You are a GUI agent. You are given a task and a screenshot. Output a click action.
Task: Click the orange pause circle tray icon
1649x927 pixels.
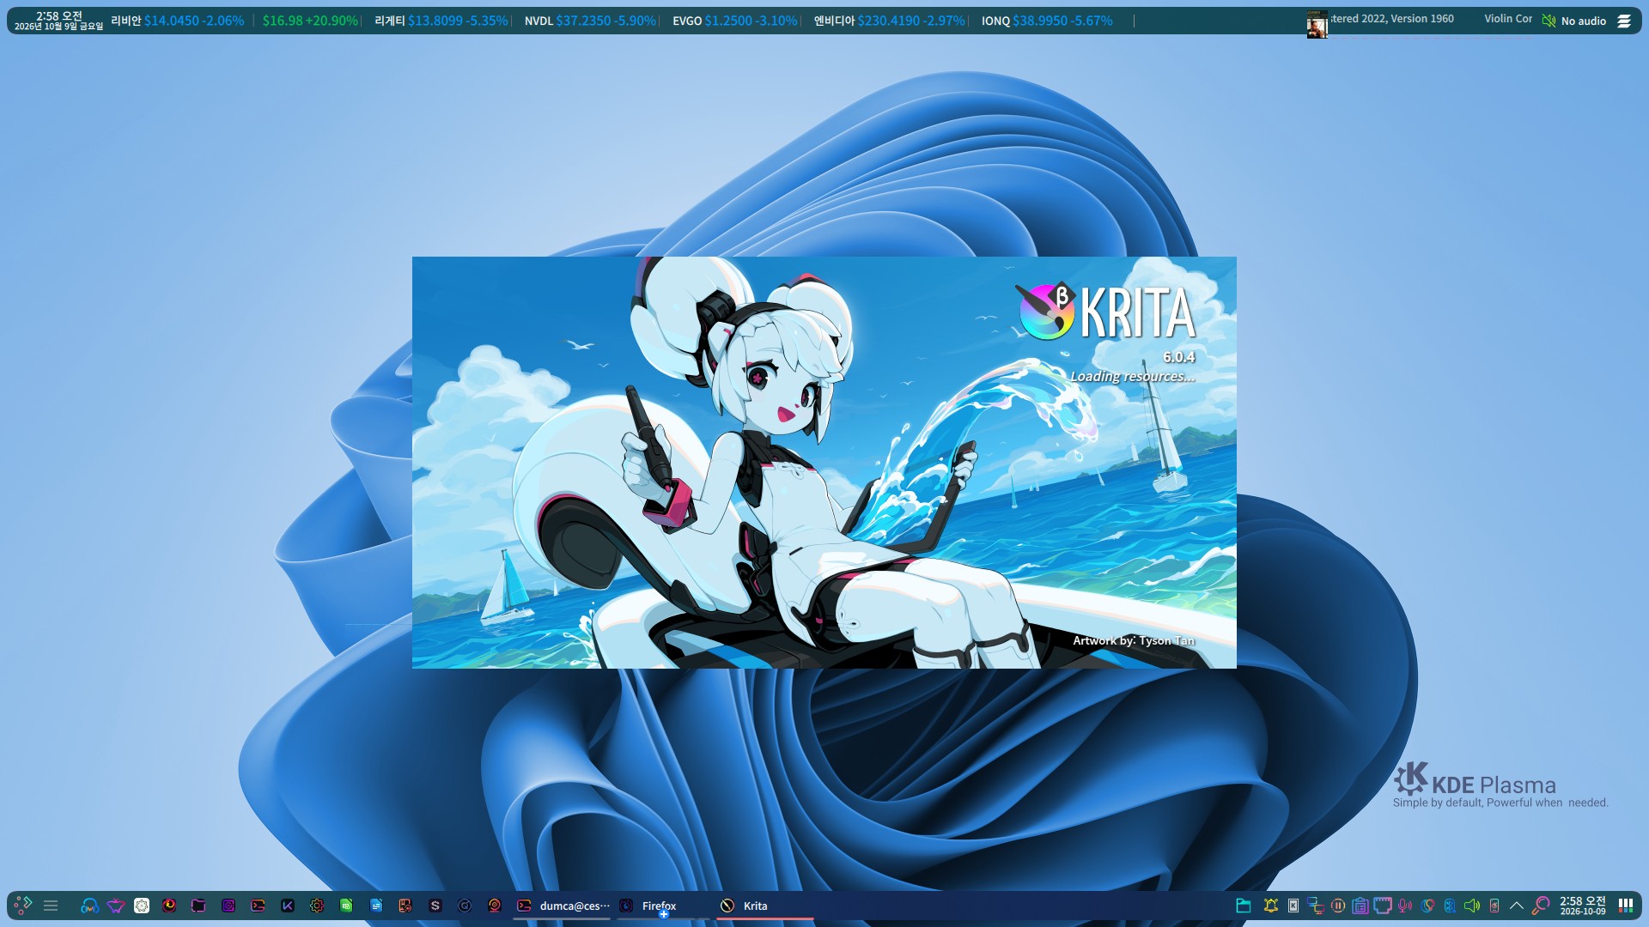coord(1338,906)
